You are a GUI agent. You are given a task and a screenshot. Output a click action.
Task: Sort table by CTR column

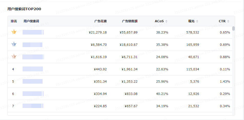tap(228, 21)
